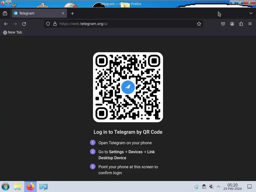This screenshot has width=256, height=192.
Task: Open tracking protection shield icon
Action: pyautogui.click(x=48, y=24)
